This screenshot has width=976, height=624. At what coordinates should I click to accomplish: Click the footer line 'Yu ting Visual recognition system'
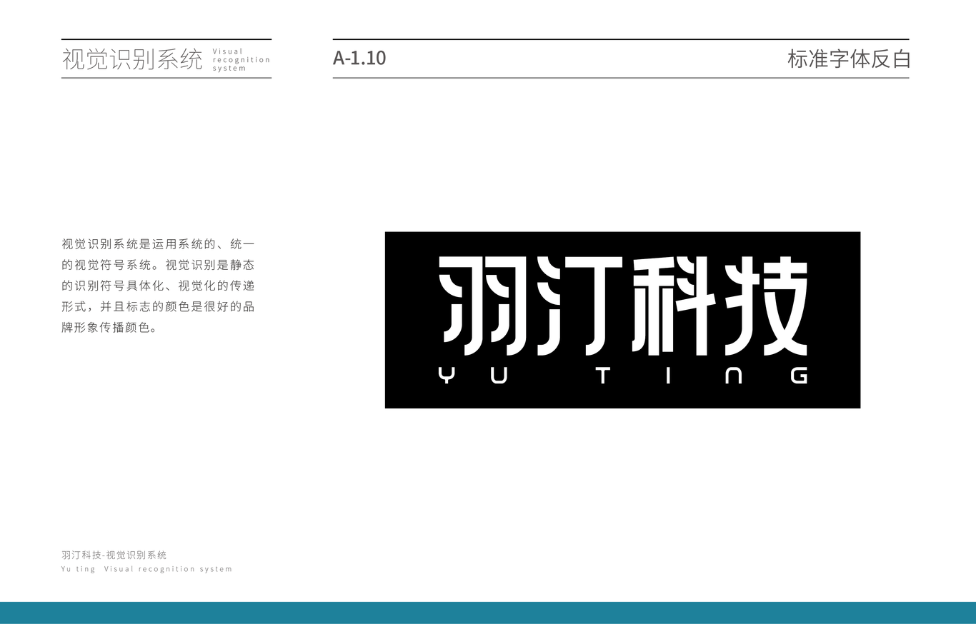point(146,569)
